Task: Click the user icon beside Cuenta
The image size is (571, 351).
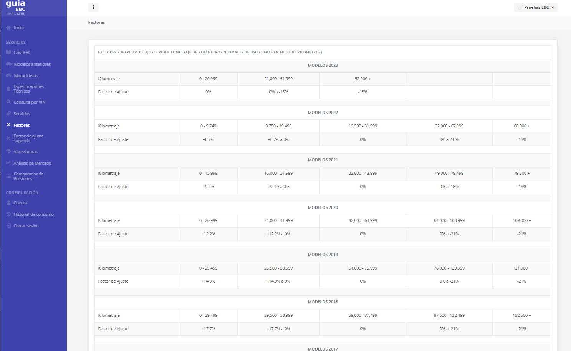Action: tap(8, 203)
